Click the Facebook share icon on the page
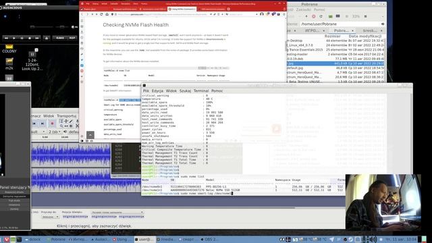 pos(82,65)
